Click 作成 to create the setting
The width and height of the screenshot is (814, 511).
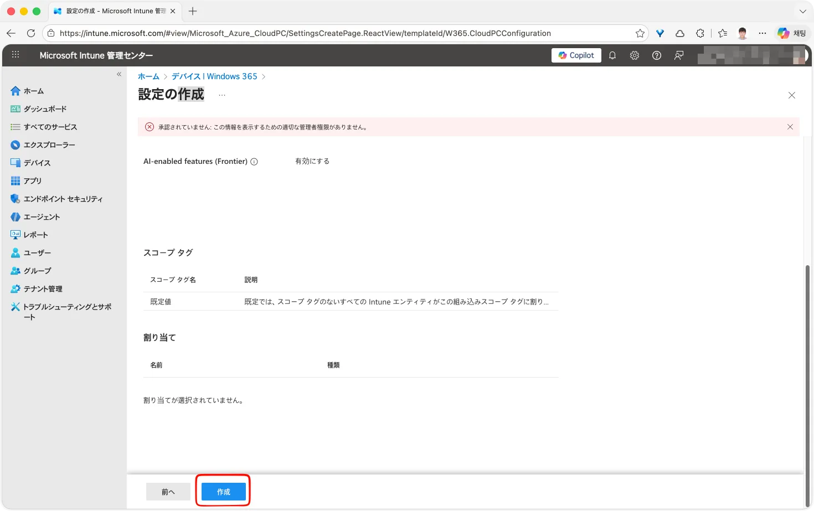[223, 492]
